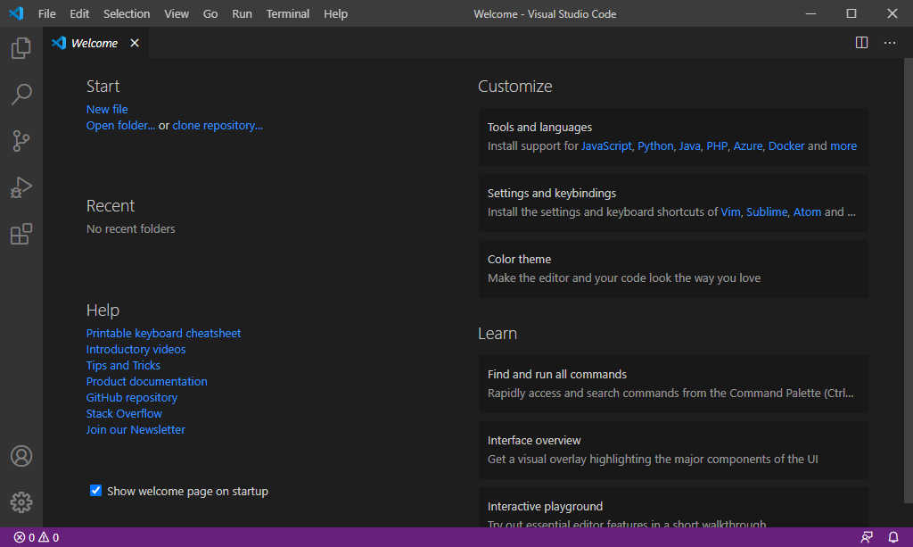Open the File menu
This screenshot has height=547, width=913.
(x=46, y=13)
